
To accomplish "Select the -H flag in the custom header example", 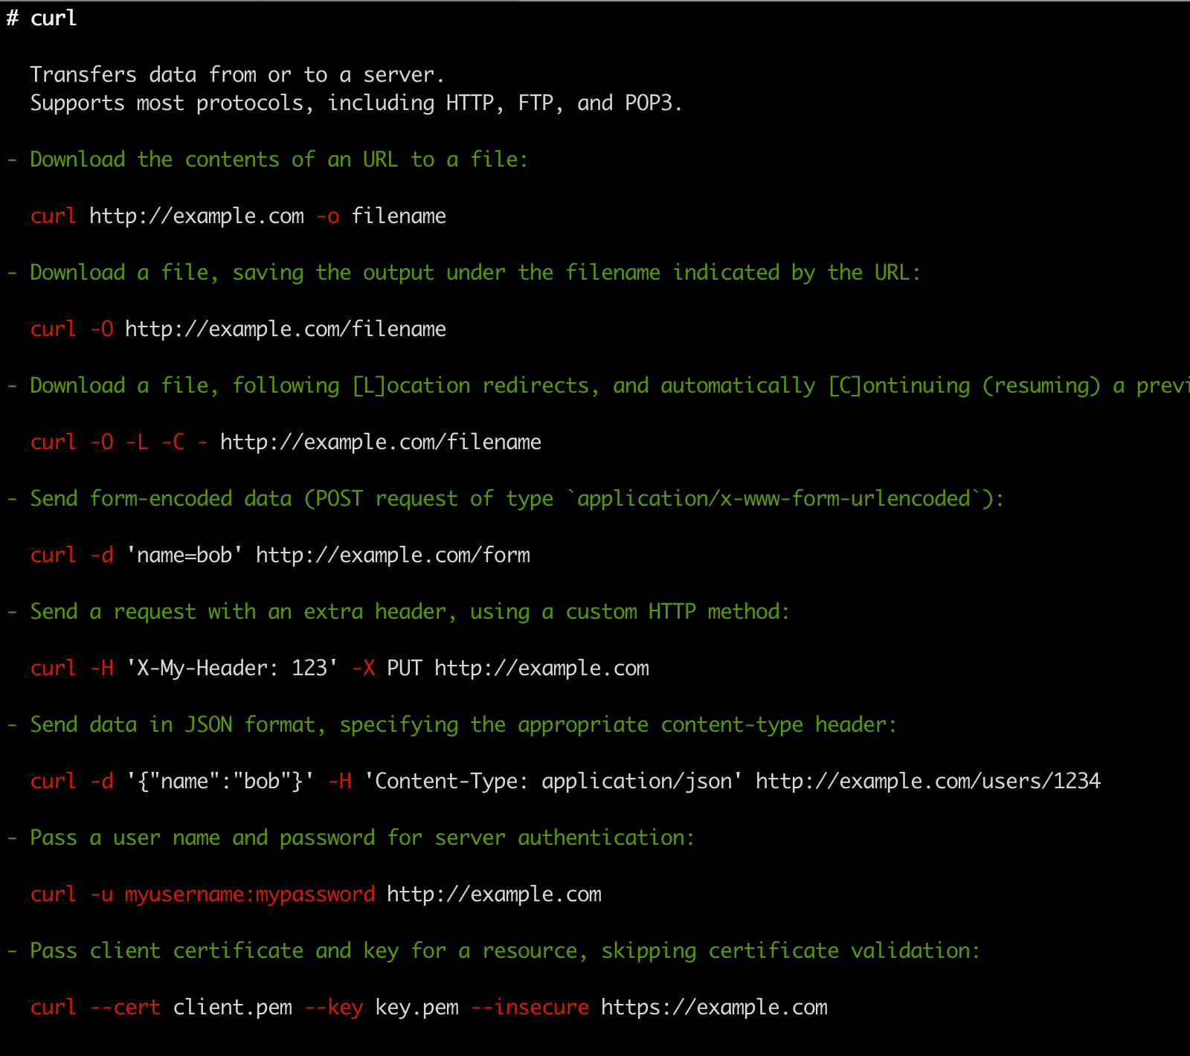I will tap(102, 668).
